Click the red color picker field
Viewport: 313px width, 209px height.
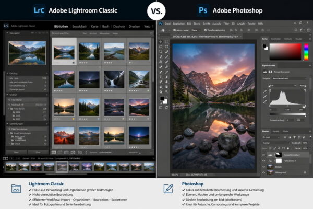pyautogui.click(x=285, y=52)
